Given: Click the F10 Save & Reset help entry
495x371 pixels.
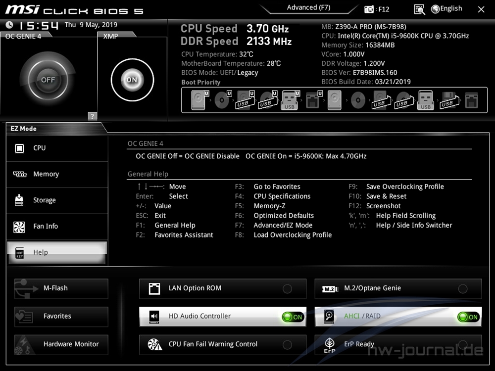Looking at the screenshot, I should (x=377, y=196).
